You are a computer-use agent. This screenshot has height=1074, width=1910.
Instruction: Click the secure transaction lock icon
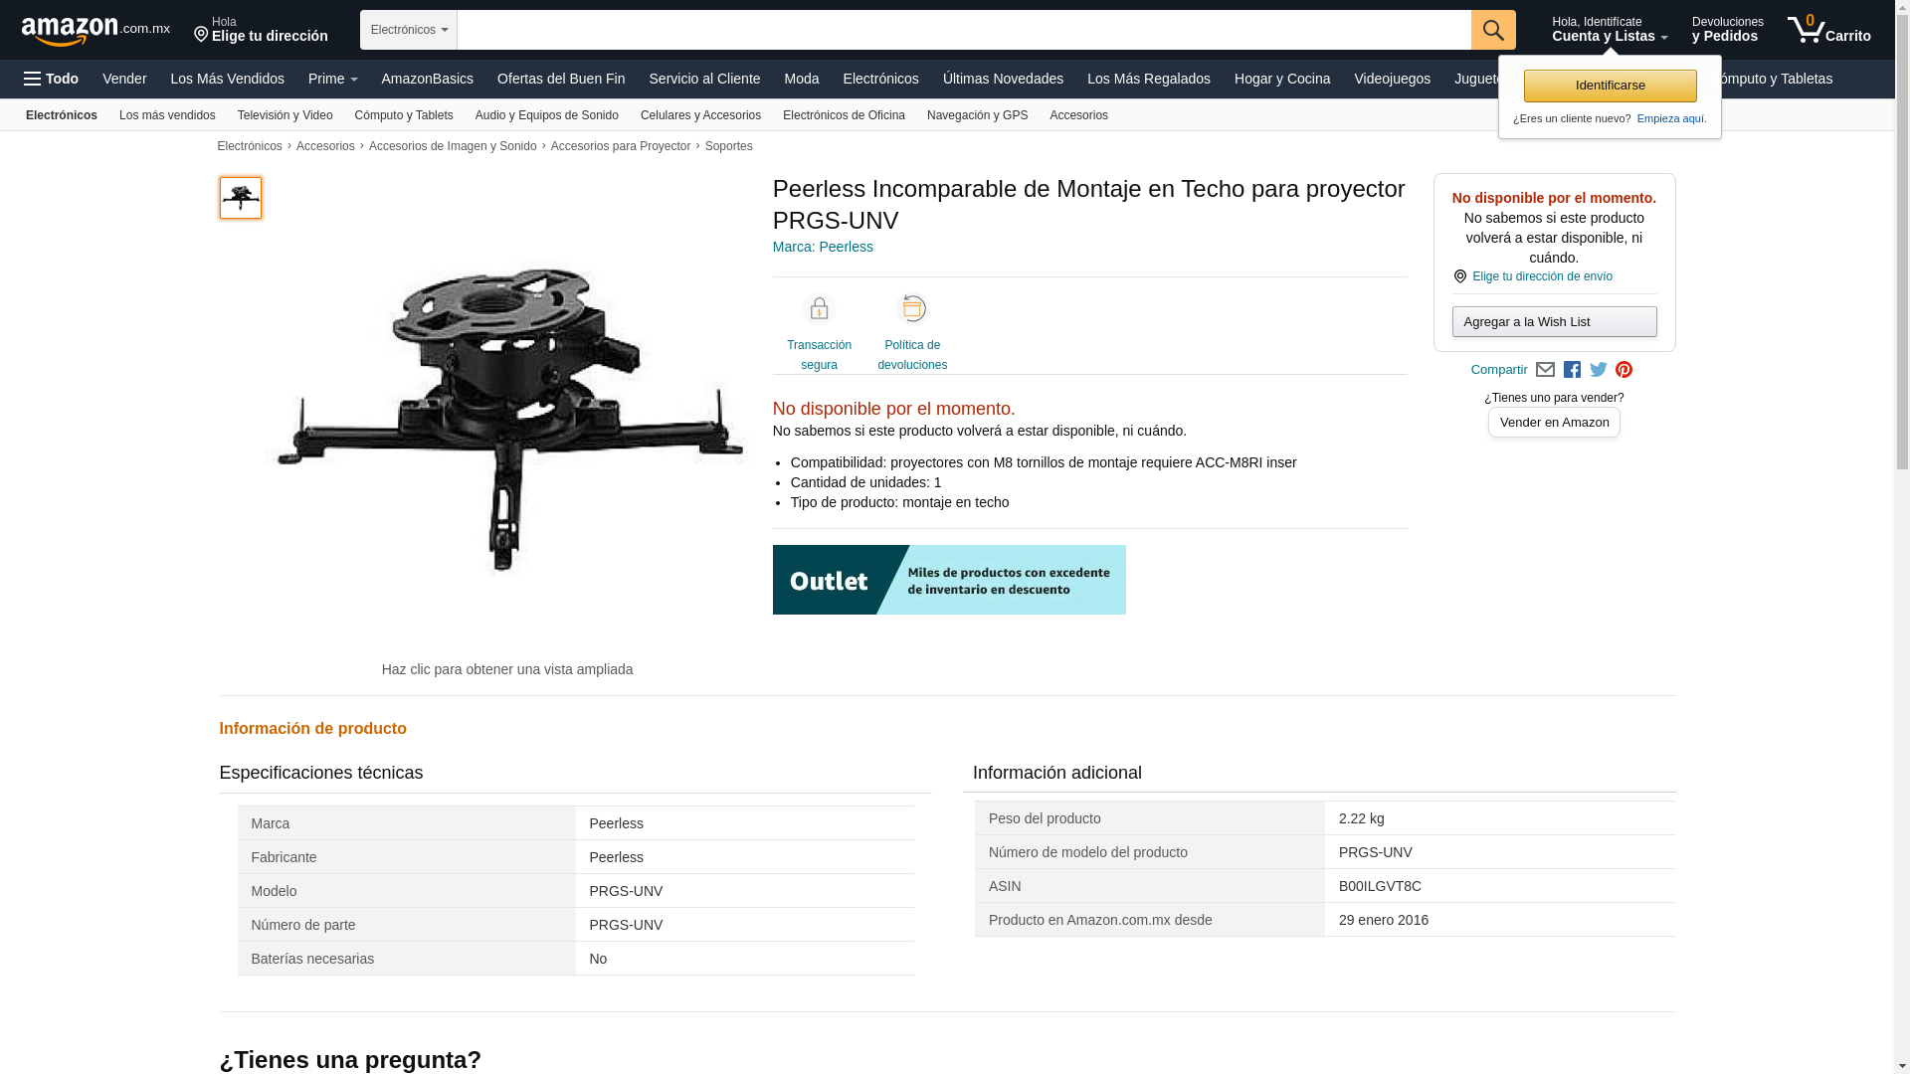(x=819, y=309)
